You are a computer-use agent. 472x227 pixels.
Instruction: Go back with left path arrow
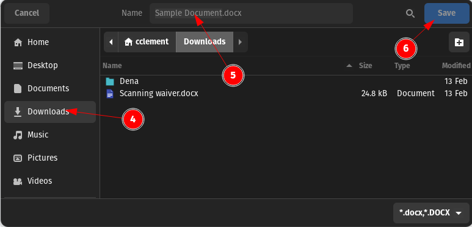pyautogui.click(x=111, y=42)
